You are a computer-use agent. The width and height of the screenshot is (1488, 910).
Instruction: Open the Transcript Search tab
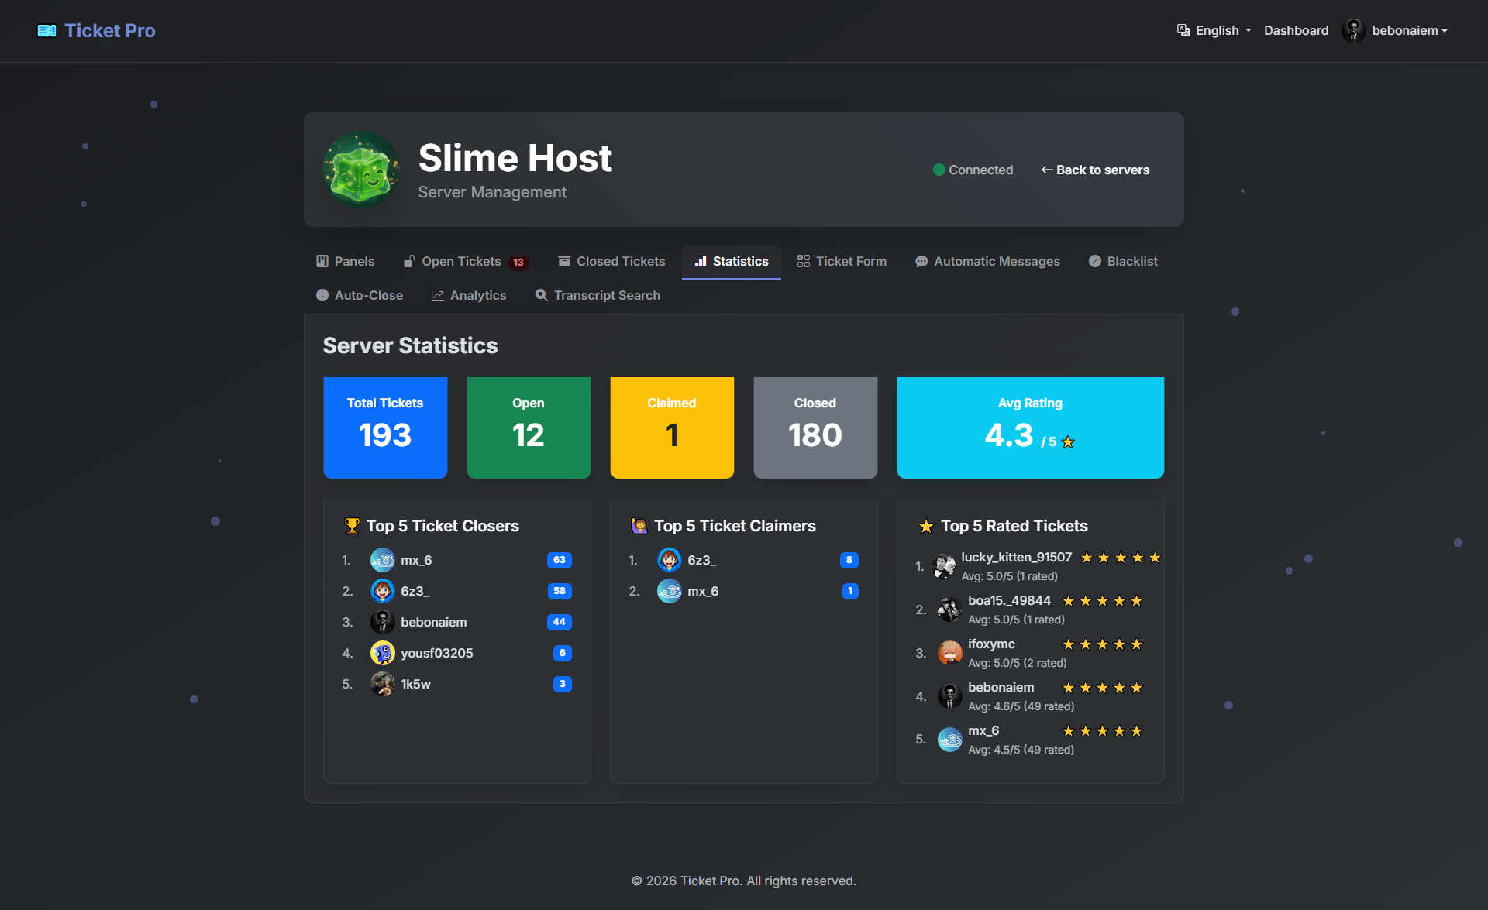598,295
